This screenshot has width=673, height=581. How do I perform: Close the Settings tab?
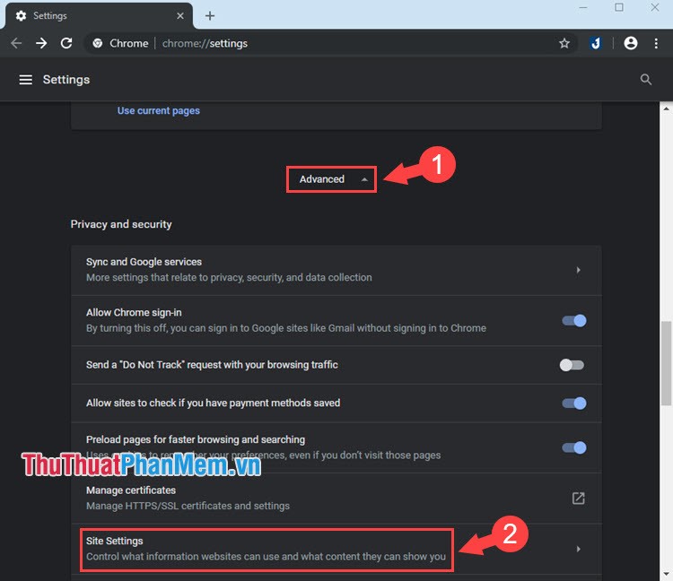click(x=180, y=16)
